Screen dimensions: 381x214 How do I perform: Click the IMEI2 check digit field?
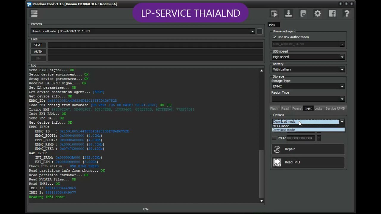coord(318,138)
